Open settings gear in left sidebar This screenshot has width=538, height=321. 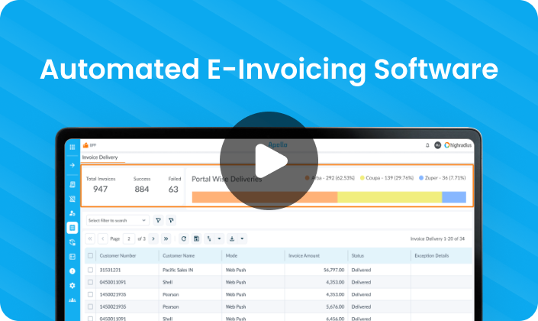coord(72,285)
